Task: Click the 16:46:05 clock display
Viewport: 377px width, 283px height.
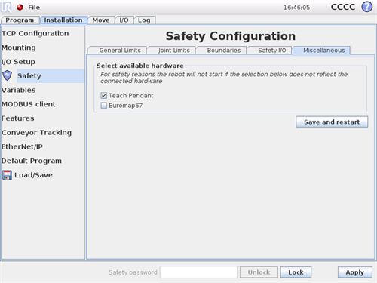Action: [x=297, y=8]
